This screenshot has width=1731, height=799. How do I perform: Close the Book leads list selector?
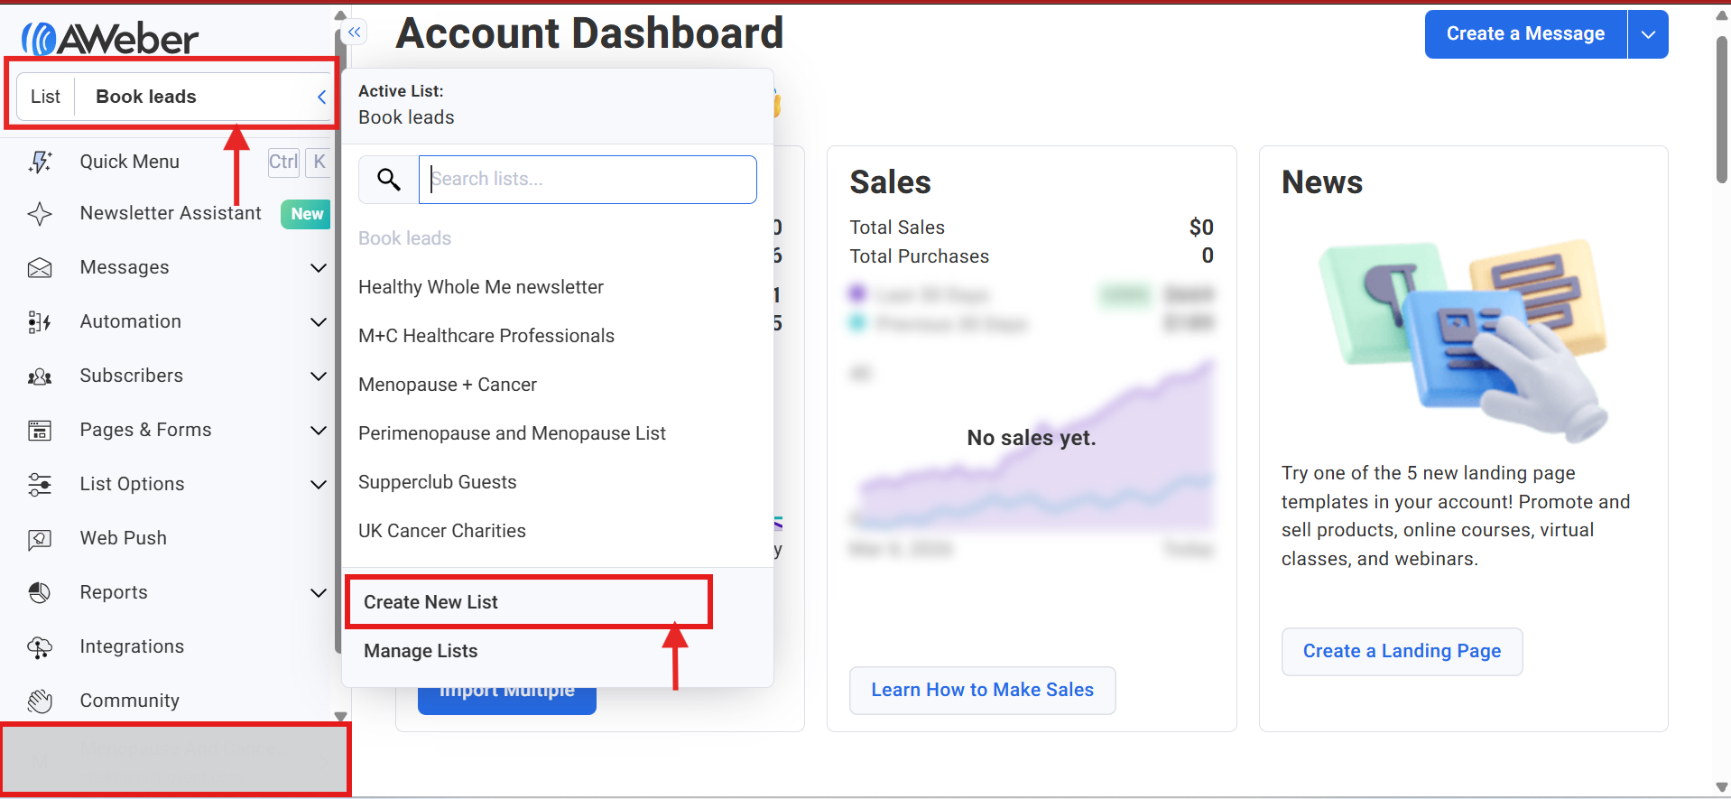[321, 97]
